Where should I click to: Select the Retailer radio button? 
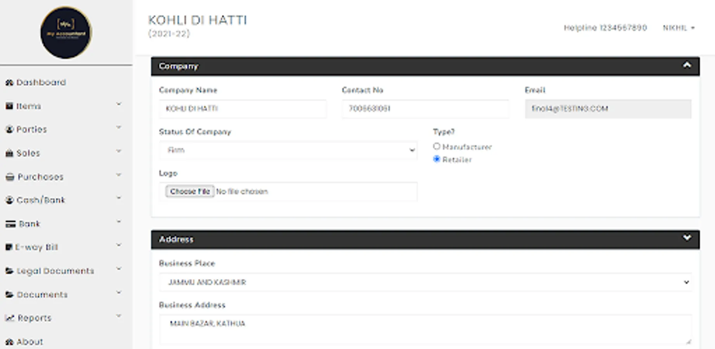pos(437,159)
